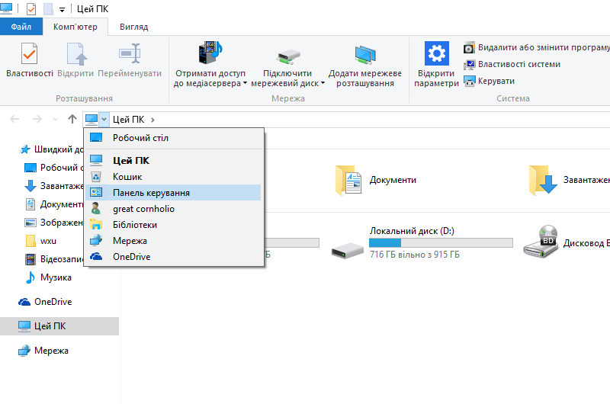
Task: Select the BD disc drive icon
Action: (x=541, y=241)
